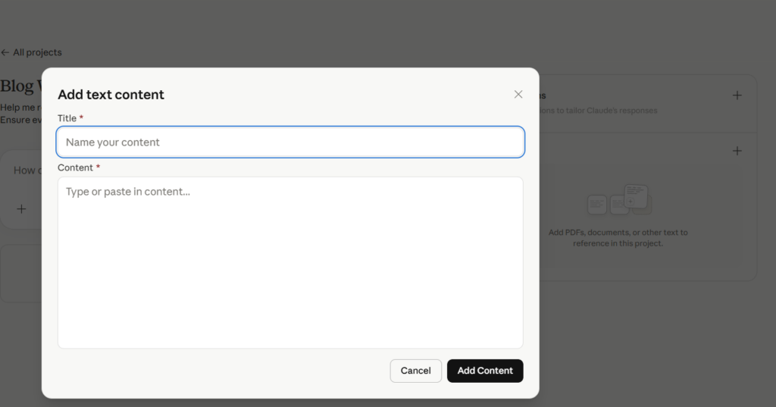Click the 'tailor Claude's responses' instructions text
This screenshot has width=776, height=407.
[599, 111]
